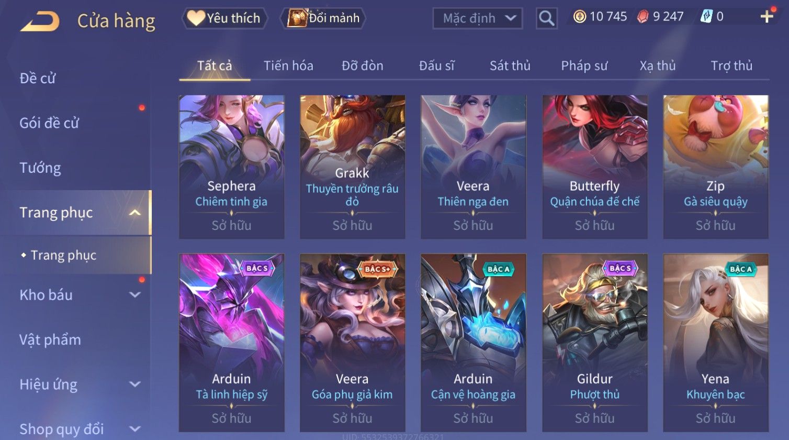Viewport: 789px width, 440px height.
Task: Collapse the Trang phục sidebar section
Action: coord(134,213)
